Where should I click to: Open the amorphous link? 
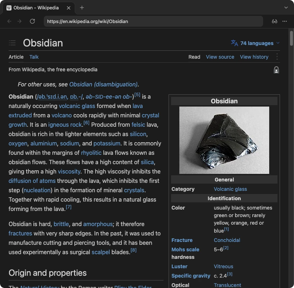[x=98, y=224]
